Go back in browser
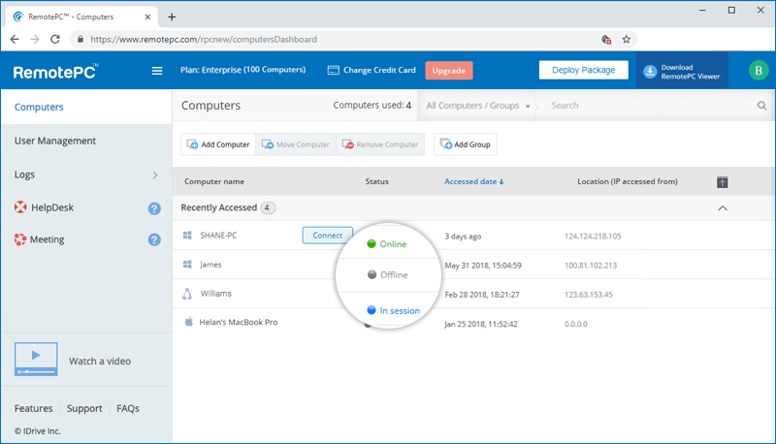Screen dimensions: 776x444 [15, 39]
